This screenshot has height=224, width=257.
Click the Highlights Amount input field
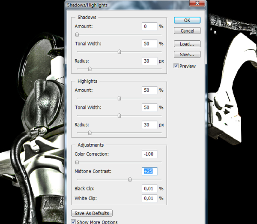click(149, 90)
